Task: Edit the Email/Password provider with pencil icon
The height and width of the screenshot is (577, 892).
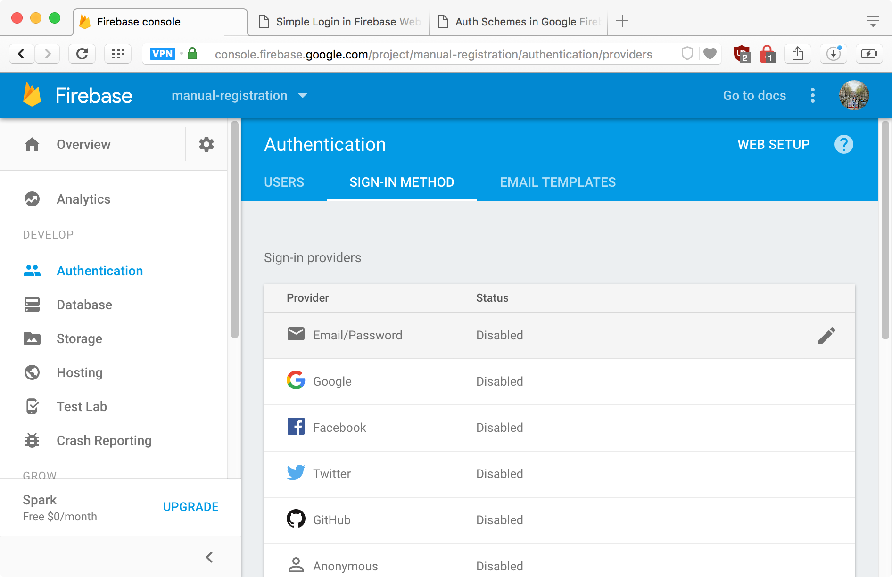Action: pyautogui.click(x=827, y=336)
